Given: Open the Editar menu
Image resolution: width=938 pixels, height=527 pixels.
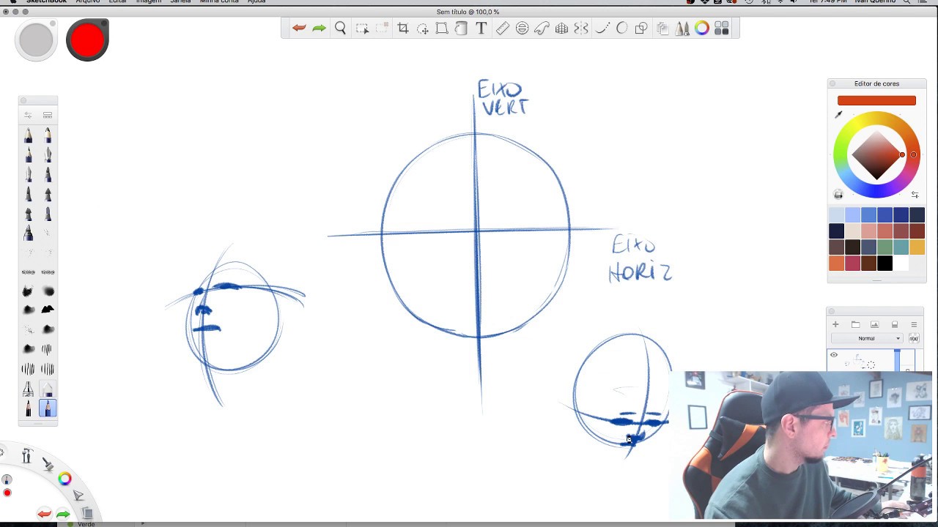Looking at the screenshot, I should click(117, 2).
